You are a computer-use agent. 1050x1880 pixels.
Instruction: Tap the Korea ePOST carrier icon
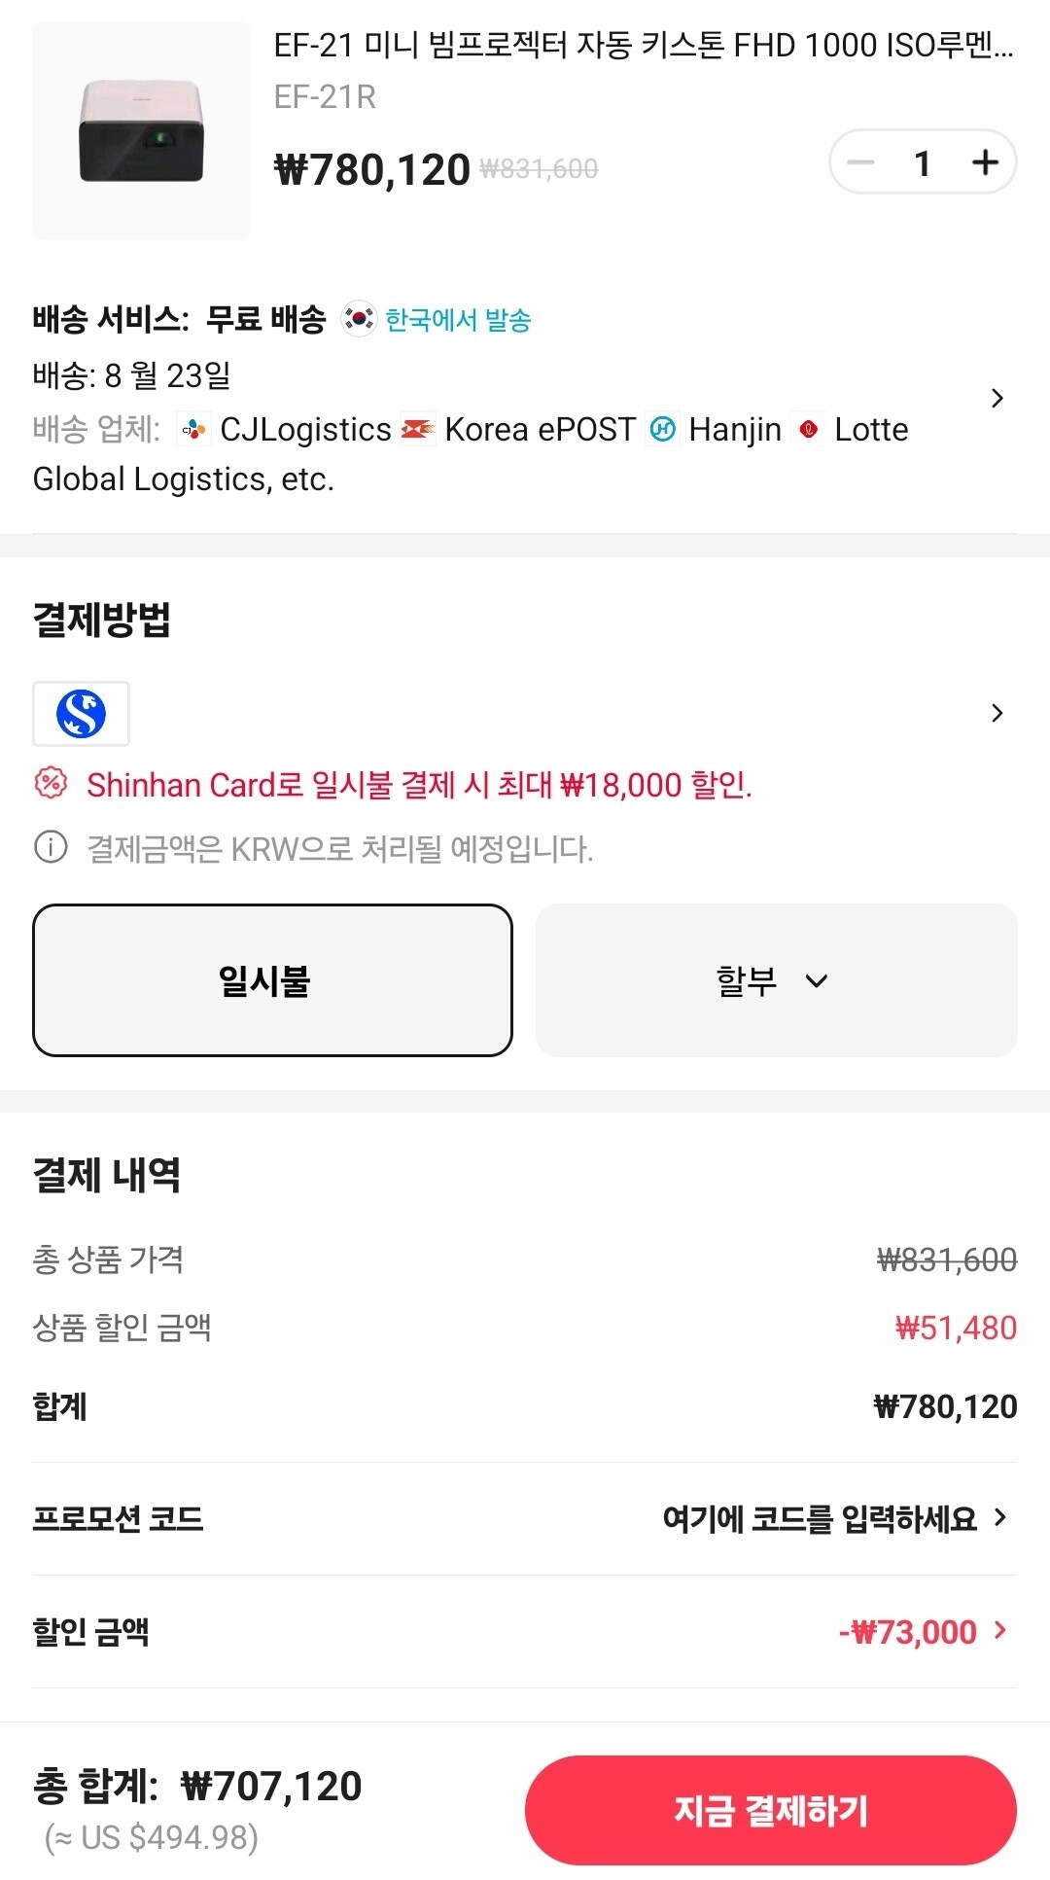(x=418, y=429)
